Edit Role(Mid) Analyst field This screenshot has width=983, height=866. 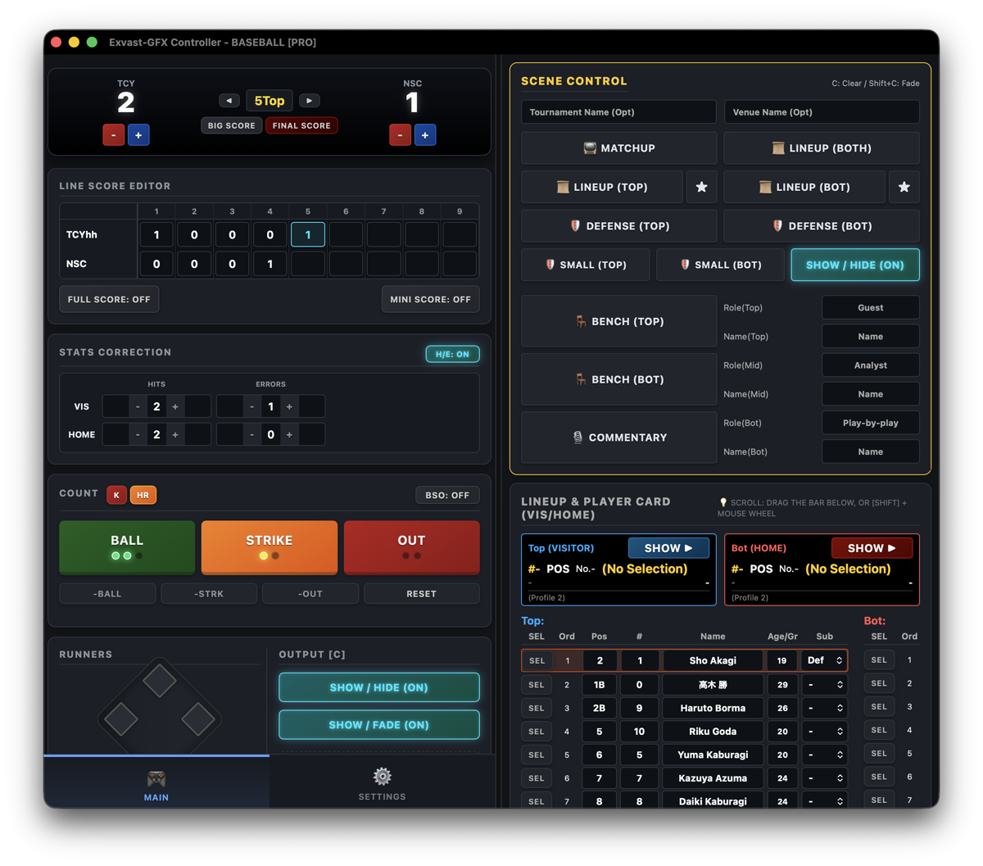(x=871, y=365)
